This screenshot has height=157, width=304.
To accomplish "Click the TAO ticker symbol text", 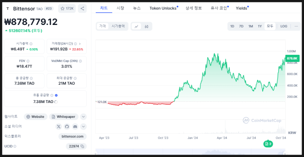I will pyautogui.click(x=39, y=9).
